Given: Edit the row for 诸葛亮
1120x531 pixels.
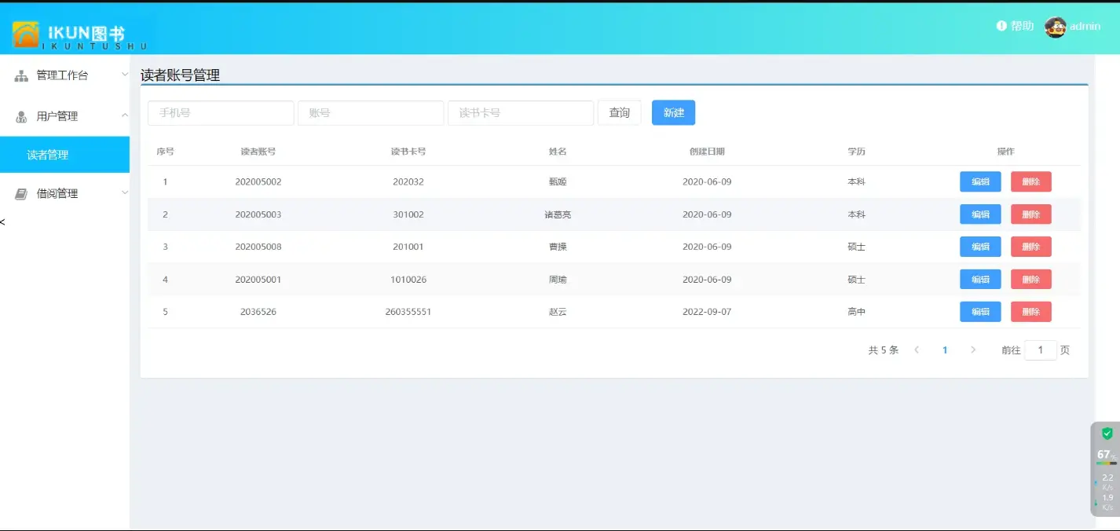Looking at the screenshot, I should (x=980, y=214).
